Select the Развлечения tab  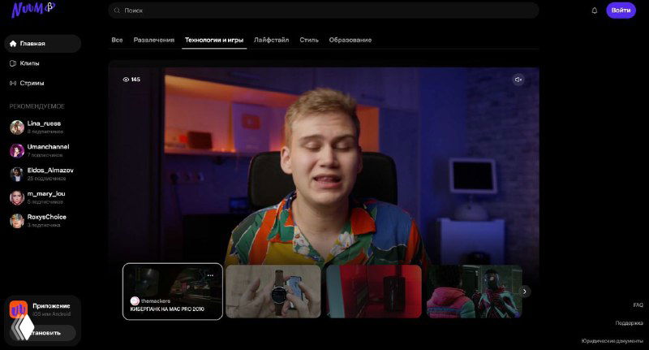click(x=154, y=40)
